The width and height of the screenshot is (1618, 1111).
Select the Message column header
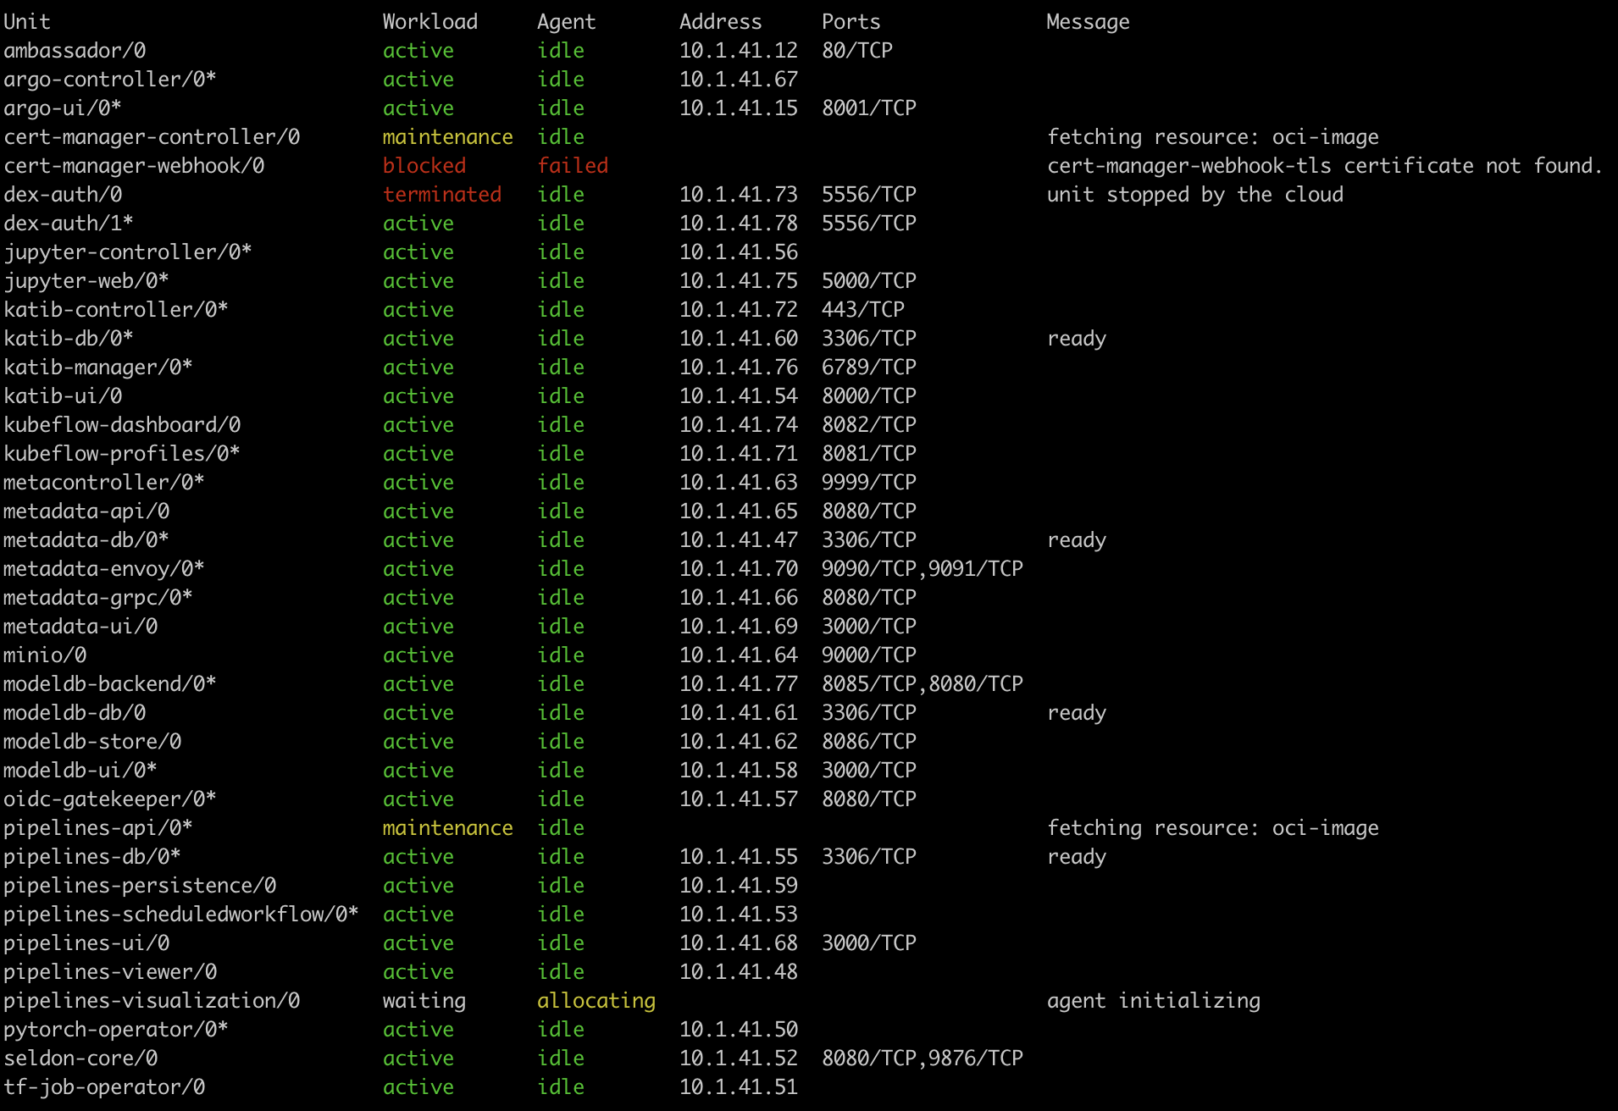tap(1089, 21)
